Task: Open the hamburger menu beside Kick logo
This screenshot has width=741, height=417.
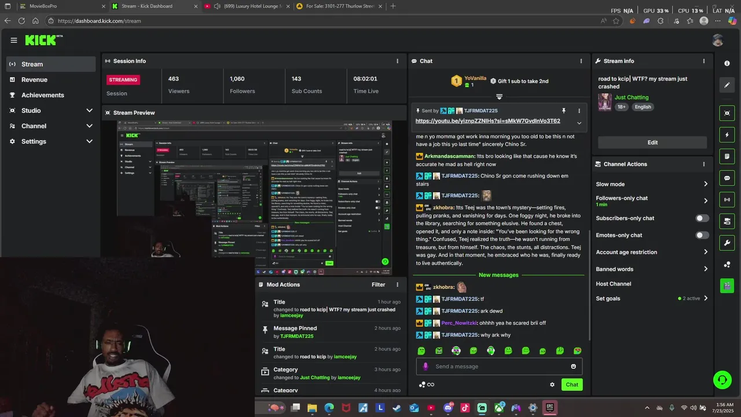Action: click(x=13, y=40)
